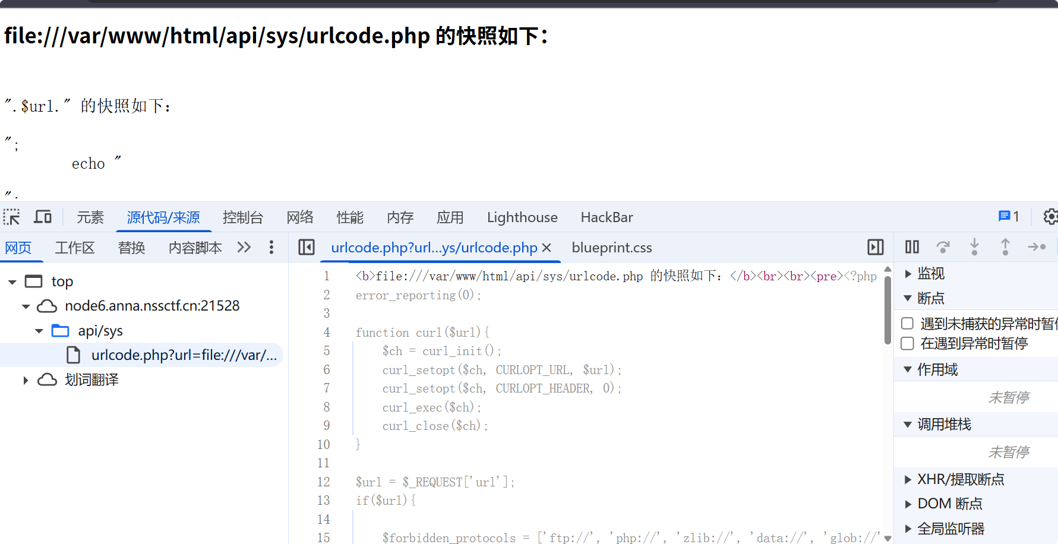Collapse the 作用域 scope section
This screenshot has height=544, width=1058.
(908, 369)
